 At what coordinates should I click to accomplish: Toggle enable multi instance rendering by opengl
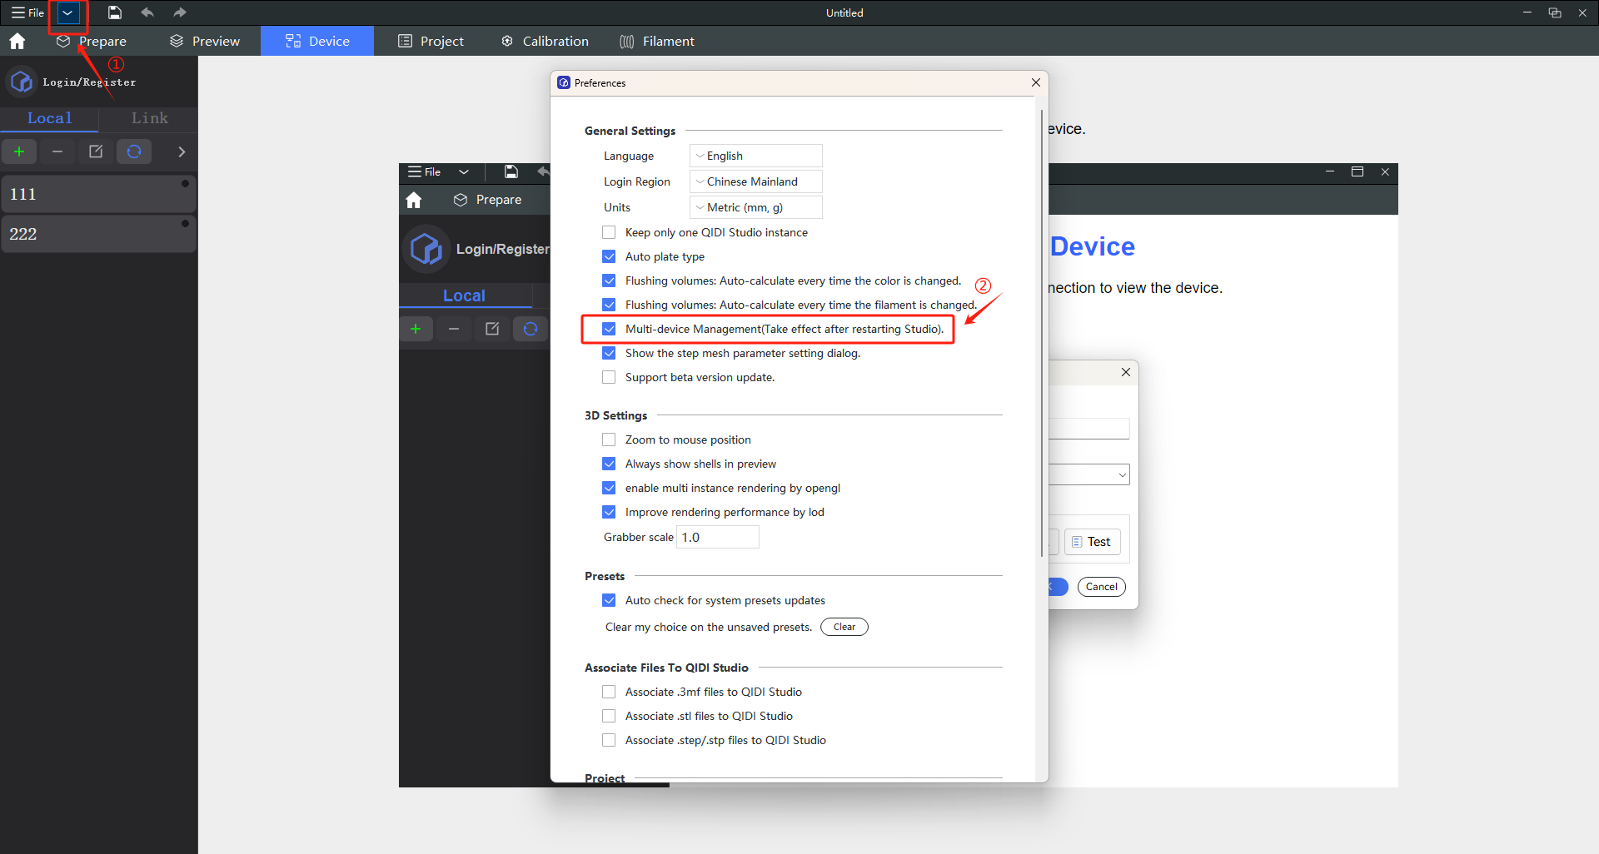tap(609, 488)
